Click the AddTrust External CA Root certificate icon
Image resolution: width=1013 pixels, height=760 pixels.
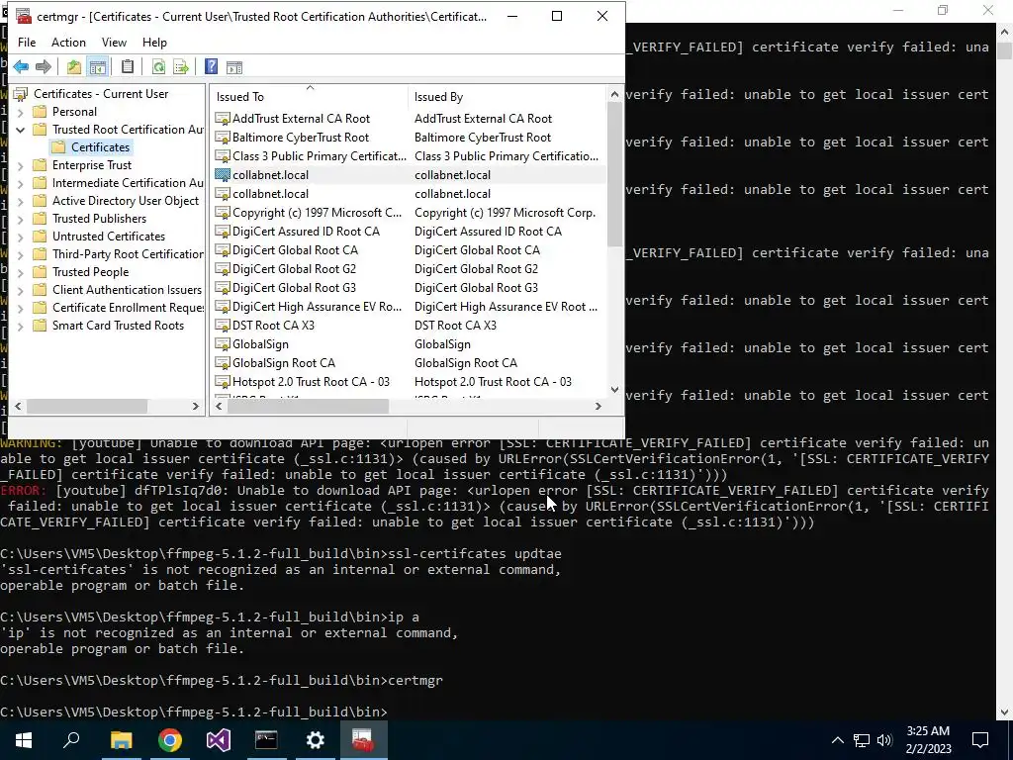pyautogui.click(x=223, y=119)
